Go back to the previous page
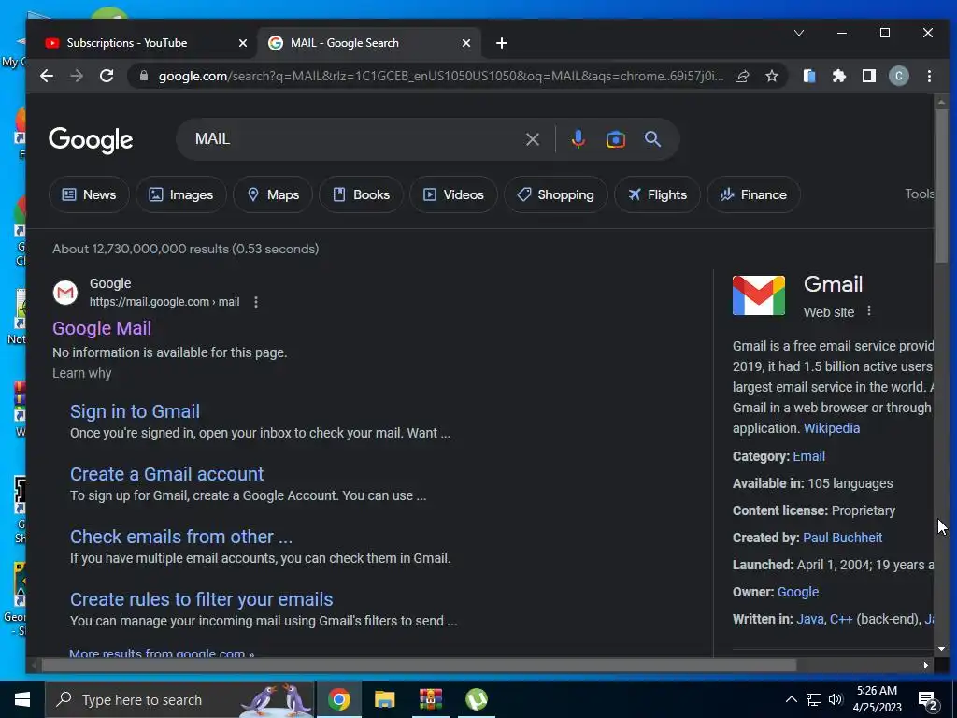This screenshot has width=957, height=718. click(x=47, y=76)
